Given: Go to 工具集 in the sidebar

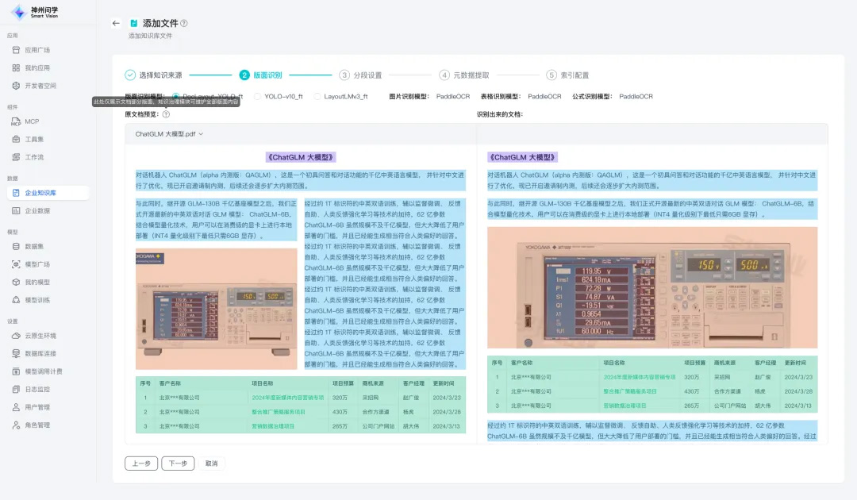Looking at the screenshot, I should pos(34,139).
